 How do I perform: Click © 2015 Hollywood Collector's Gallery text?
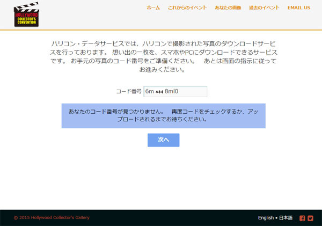52,217
